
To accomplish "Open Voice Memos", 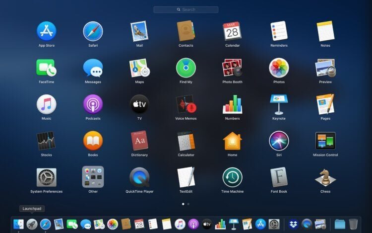I will (186, 104).
